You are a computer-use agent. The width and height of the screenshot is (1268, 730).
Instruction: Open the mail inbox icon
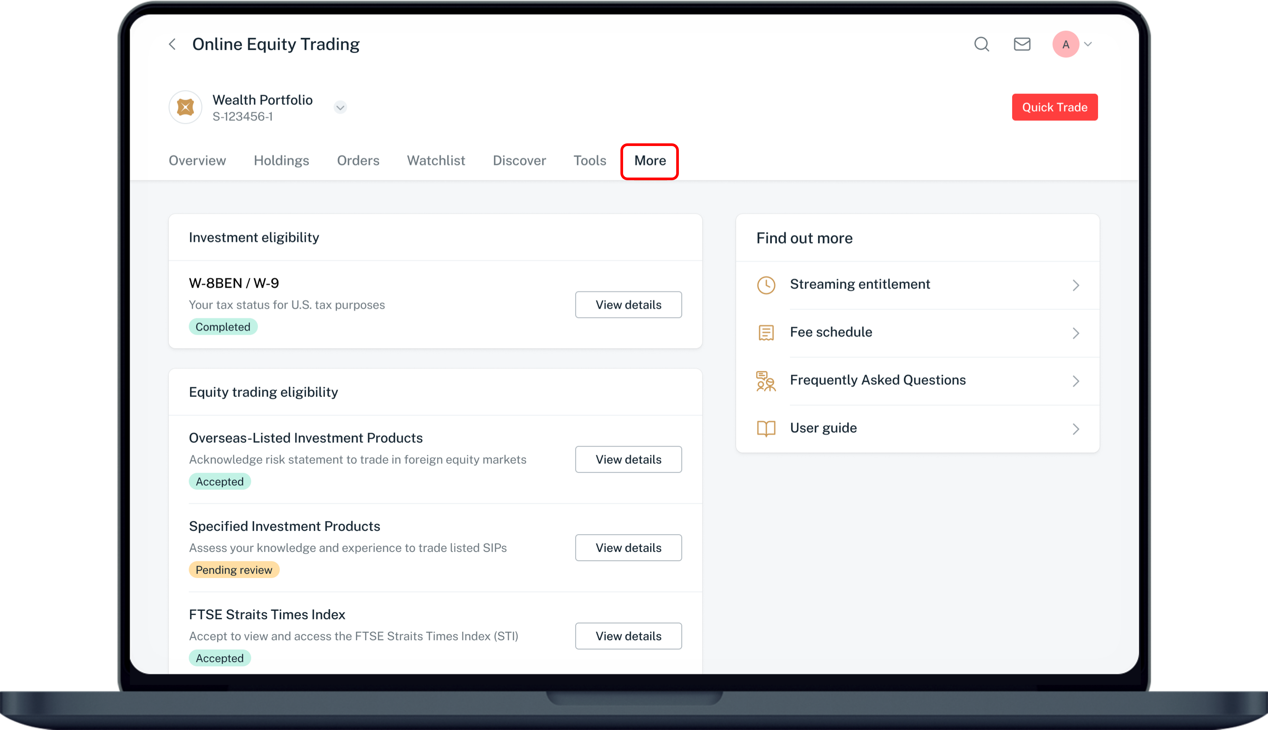1022,44
